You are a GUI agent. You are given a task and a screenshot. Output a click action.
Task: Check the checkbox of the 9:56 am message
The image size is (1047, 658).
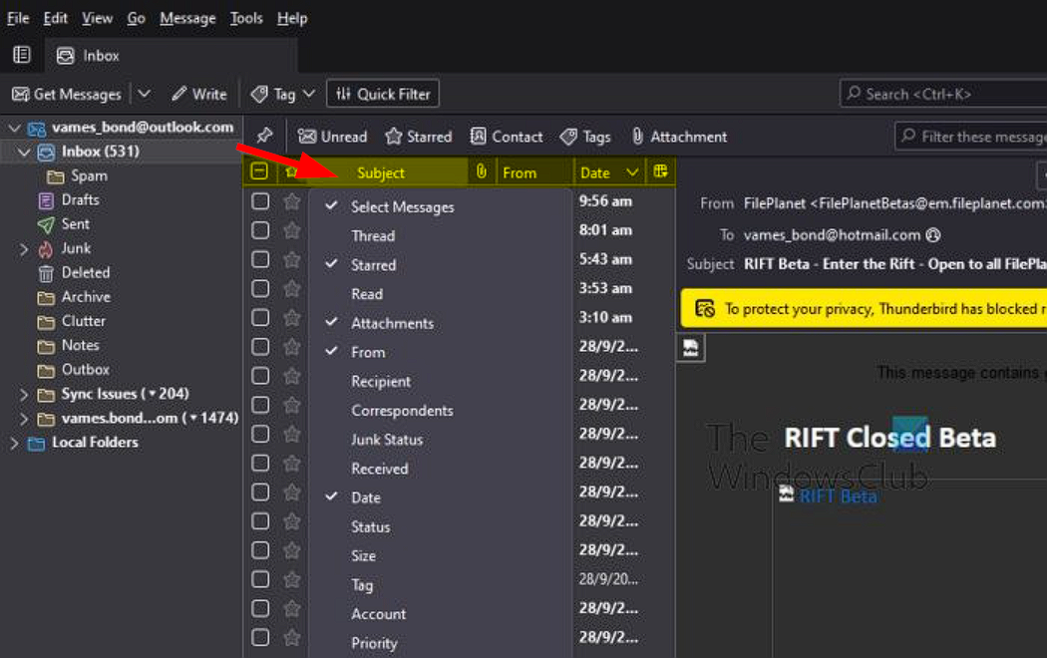260,200
